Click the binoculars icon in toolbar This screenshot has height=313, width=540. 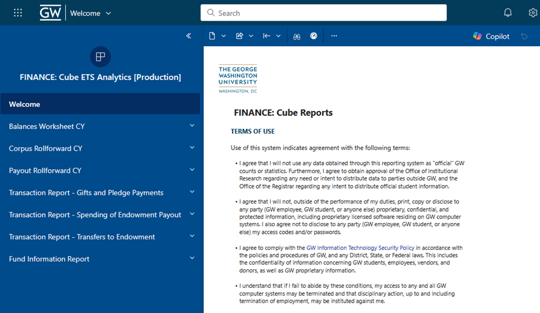(296, 36)
